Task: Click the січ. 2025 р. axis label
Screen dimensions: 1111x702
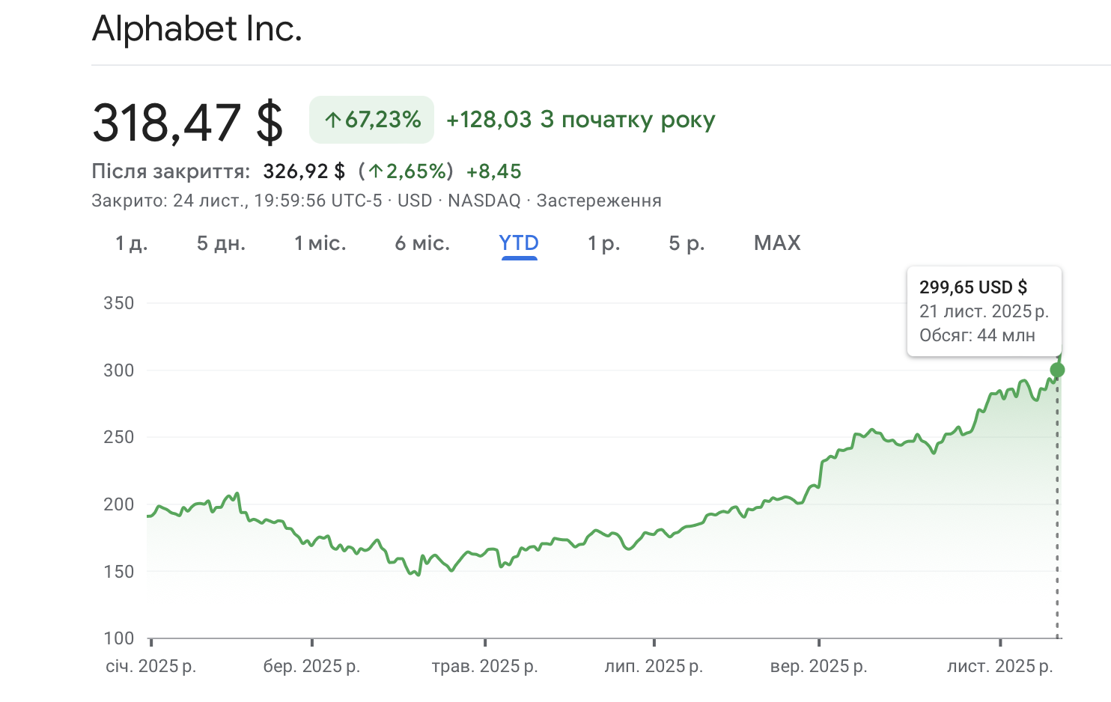Action: click(150, 666)
